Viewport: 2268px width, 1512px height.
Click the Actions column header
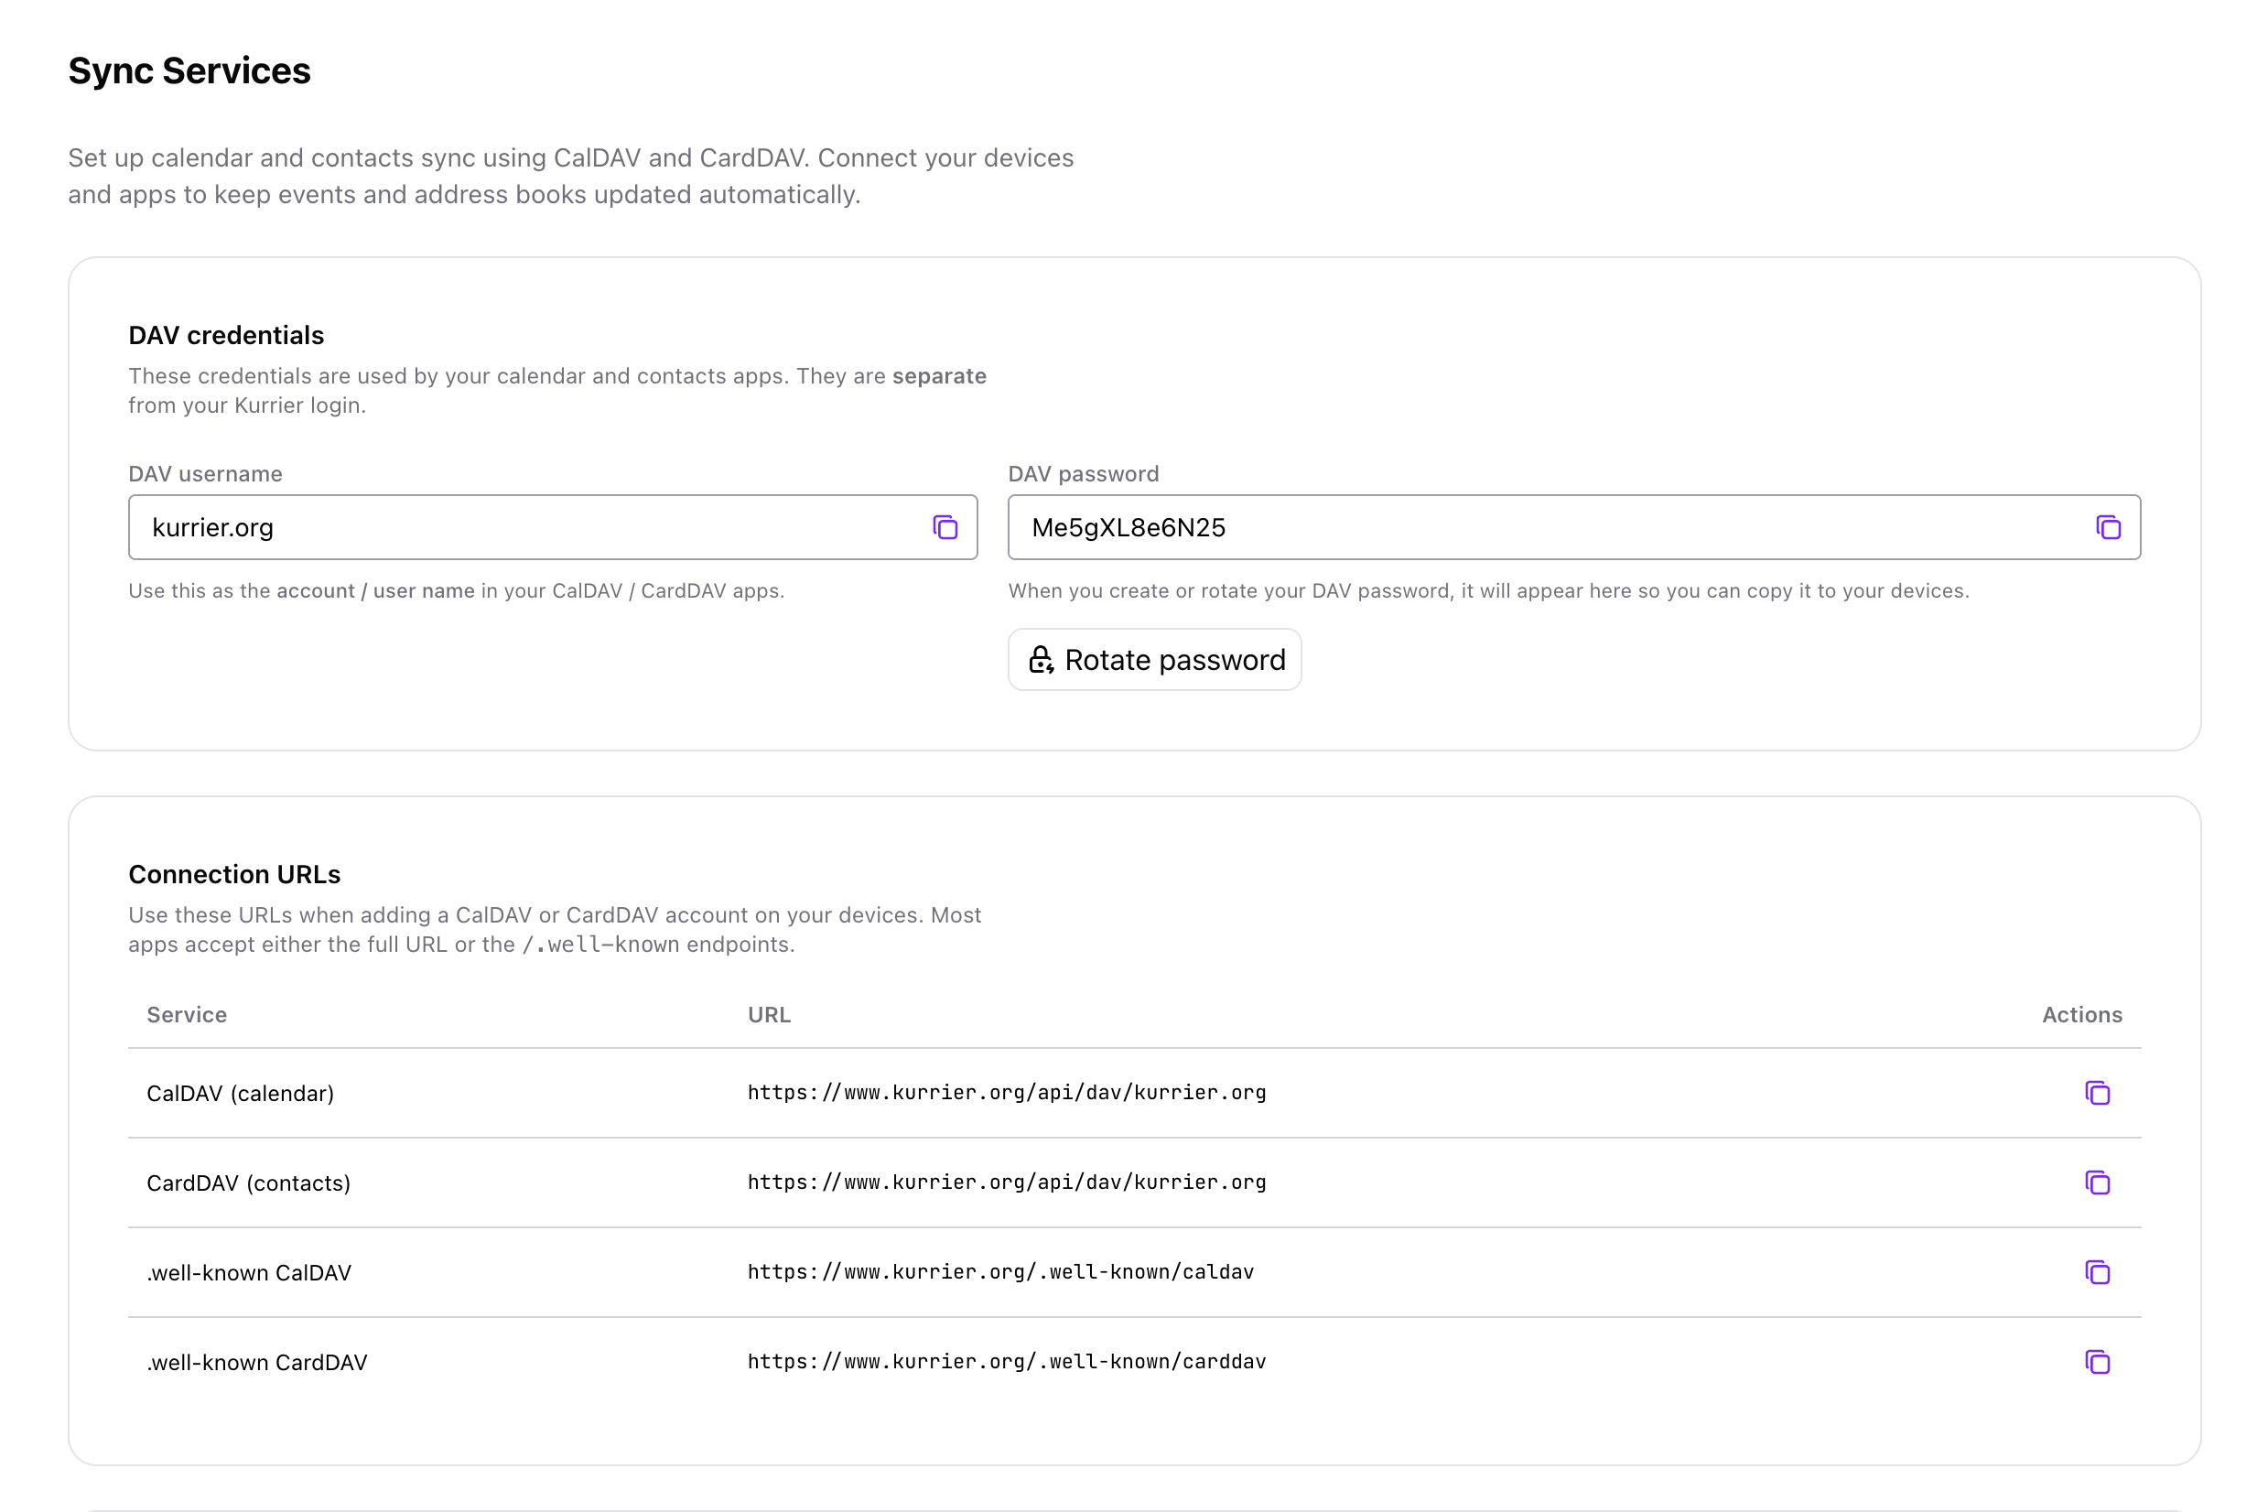click(x=2082, y=1014)
